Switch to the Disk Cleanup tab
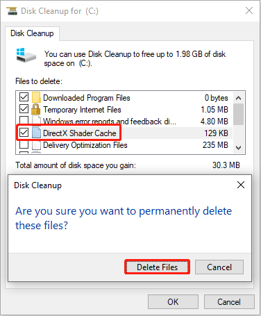The height and width of the screenshot is (316, 261). pyautogui.click(x=32, y=33)
